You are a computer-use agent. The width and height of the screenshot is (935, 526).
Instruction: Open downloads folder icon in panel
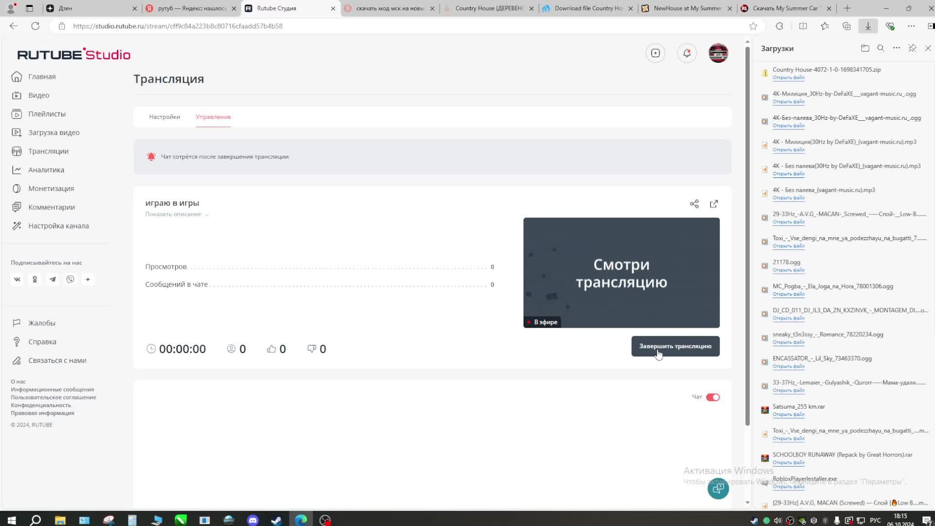865,48
